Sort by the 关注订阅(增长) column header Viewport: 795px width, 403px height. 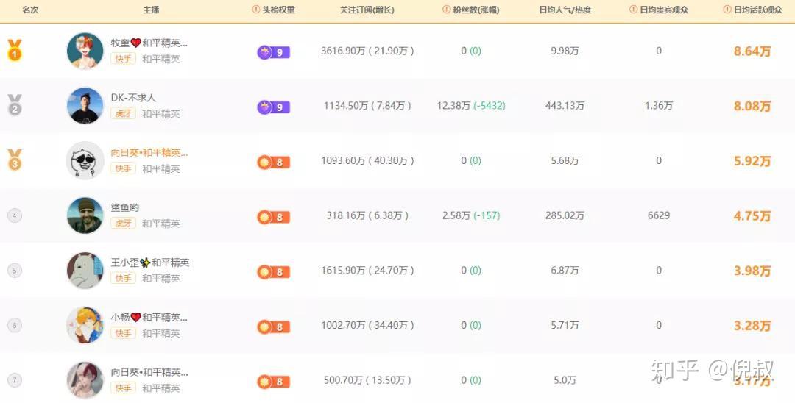(367, 10)
